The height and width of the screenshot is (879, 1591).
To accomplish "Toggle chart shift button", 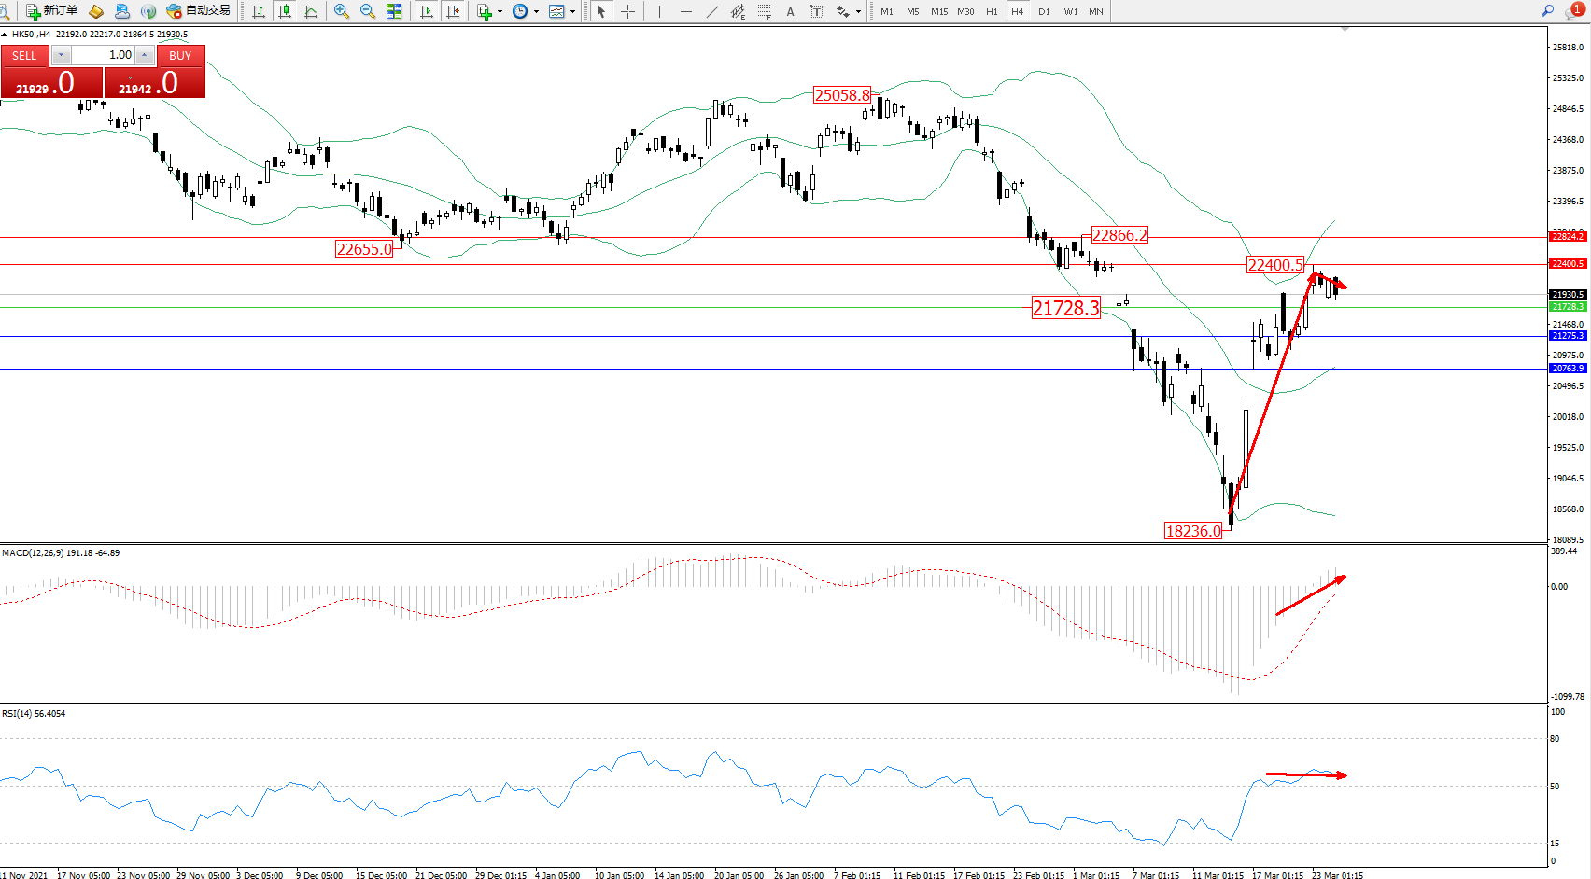I will pyautogui.click(x=453, y=11).
